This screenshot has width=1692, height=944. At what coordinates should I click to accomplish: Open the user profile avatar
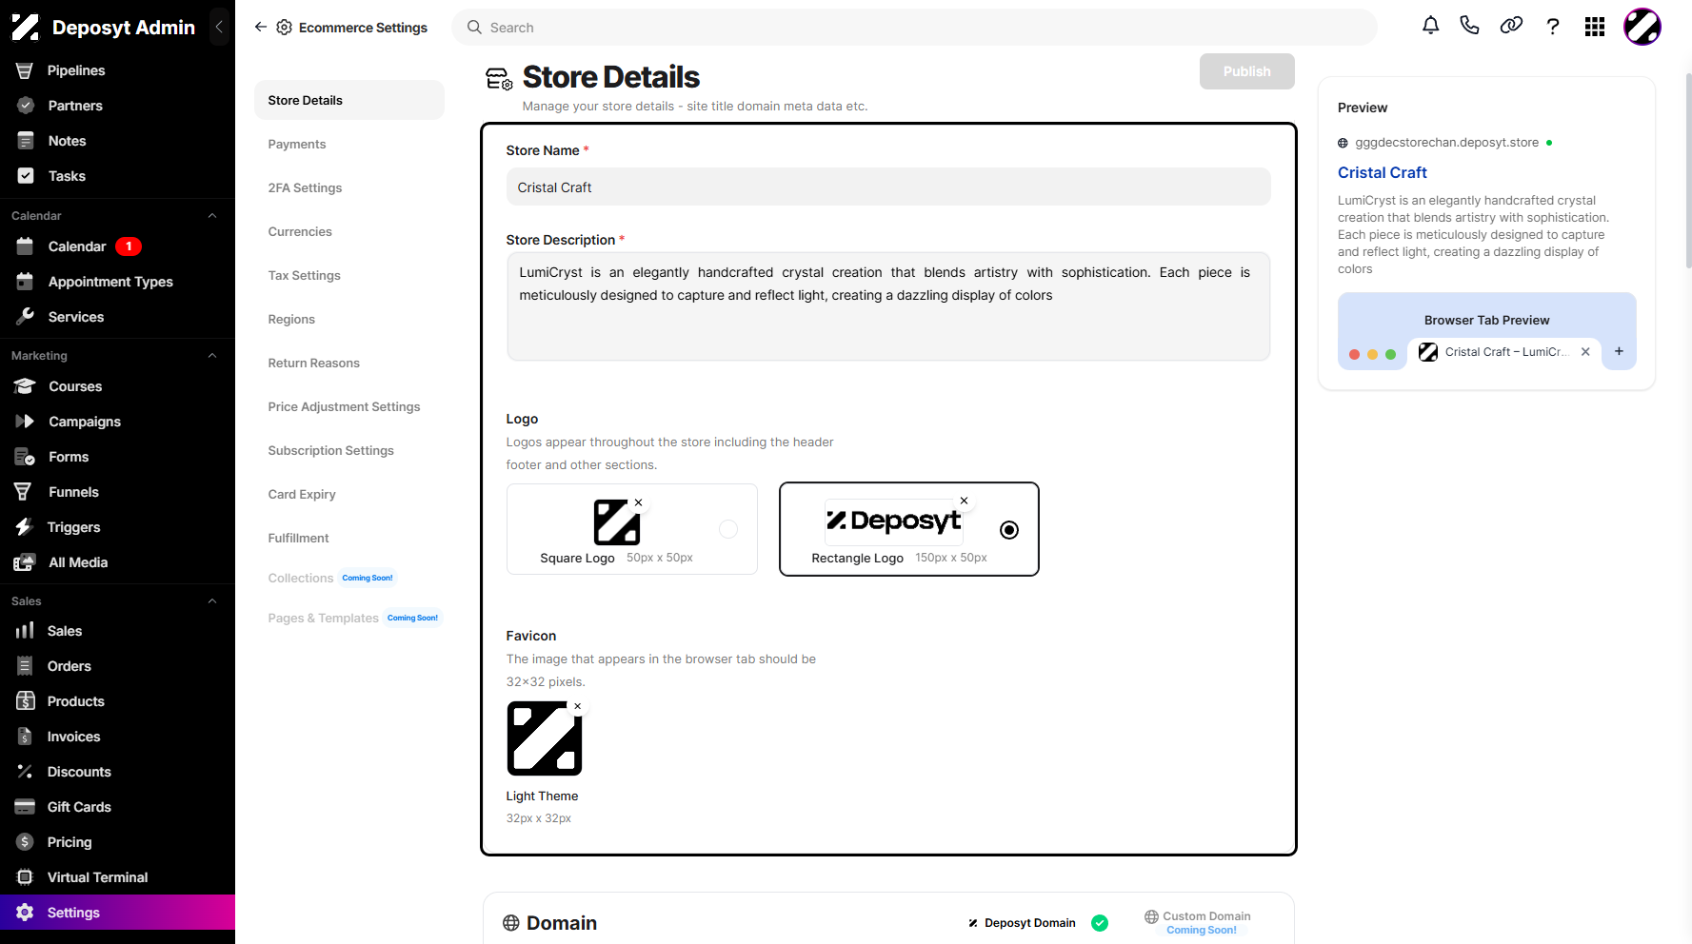click(x=1642, y=27)
